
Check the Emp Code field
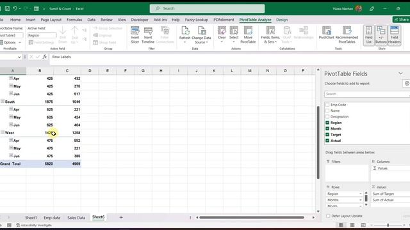click(327, 105)
